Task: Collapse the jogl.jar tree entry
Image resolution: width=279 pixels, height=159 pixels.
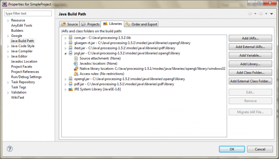Action: pos(66,53)
